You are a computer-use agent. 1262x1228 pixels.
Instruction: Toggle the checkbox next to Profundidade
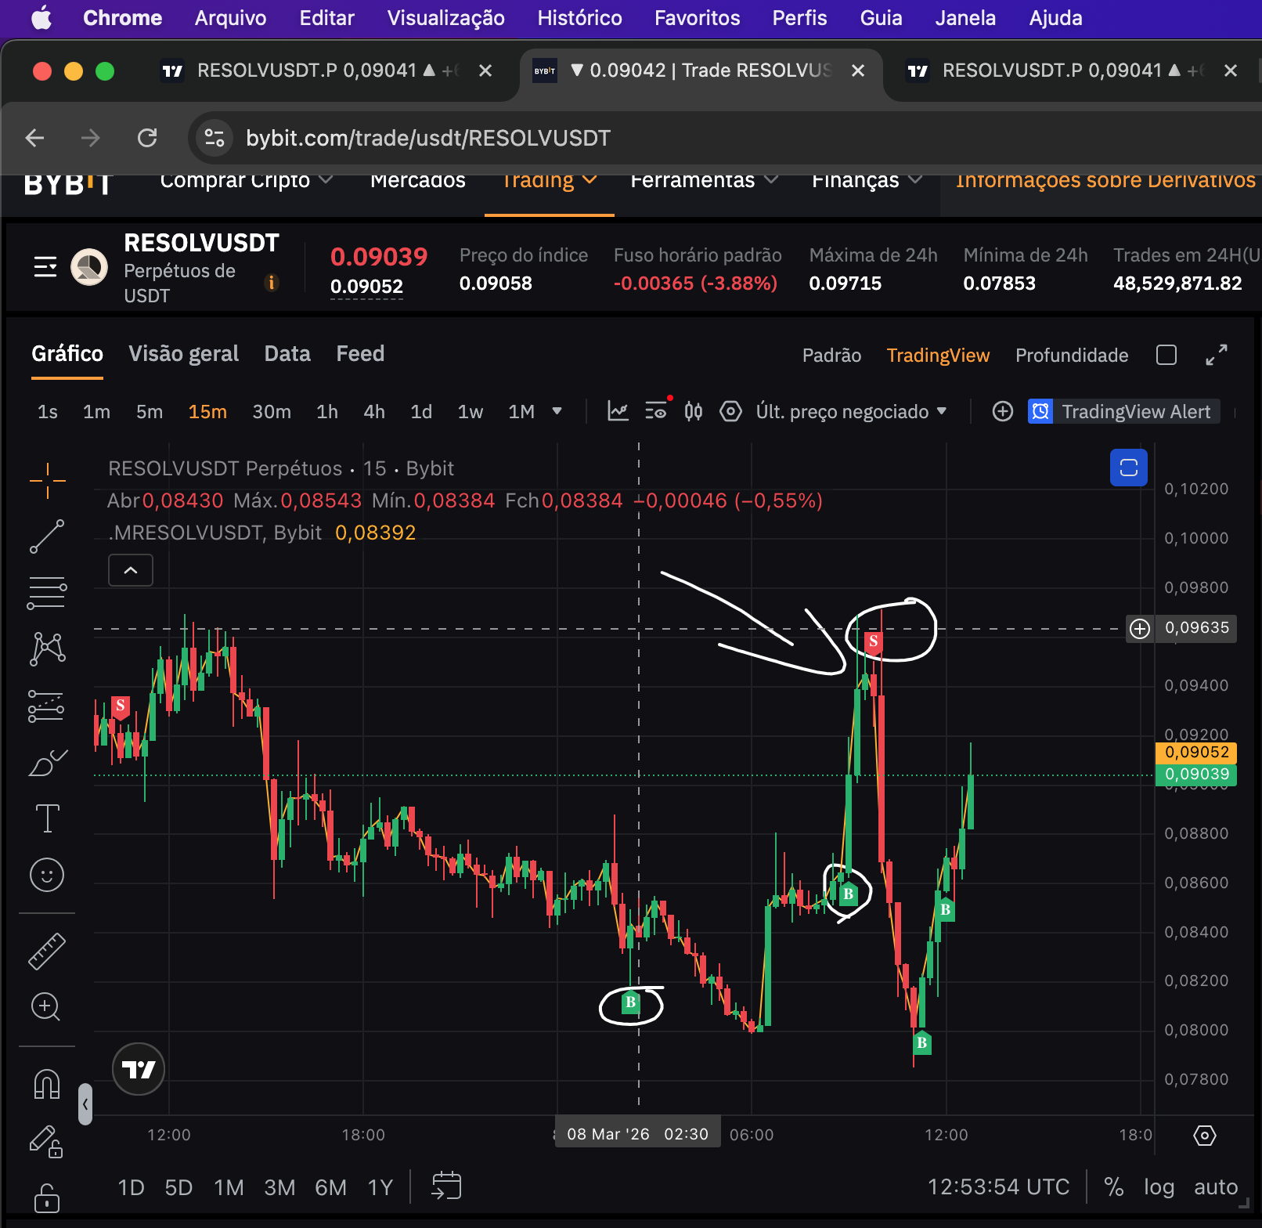click(1166, 356)
